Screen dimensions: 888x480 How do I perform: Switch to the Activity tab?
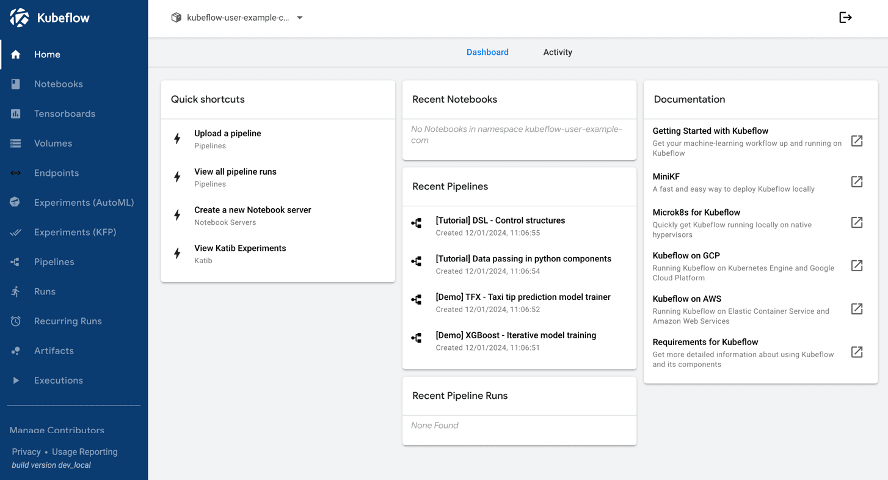coord(558,53)
